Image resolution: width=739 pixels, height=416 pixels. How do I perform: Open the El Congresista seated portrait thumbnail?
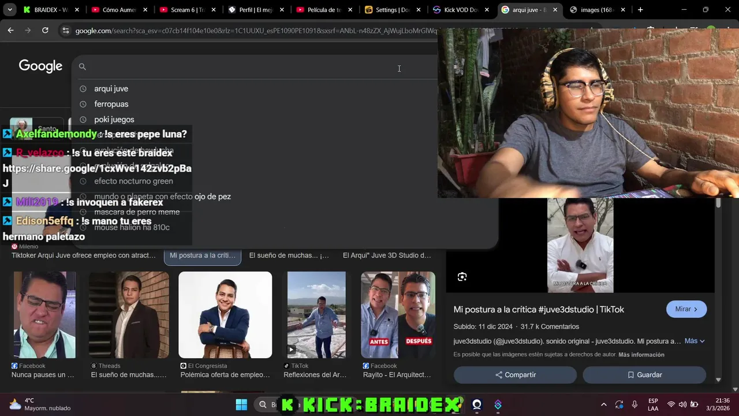(x=225, y=315)
